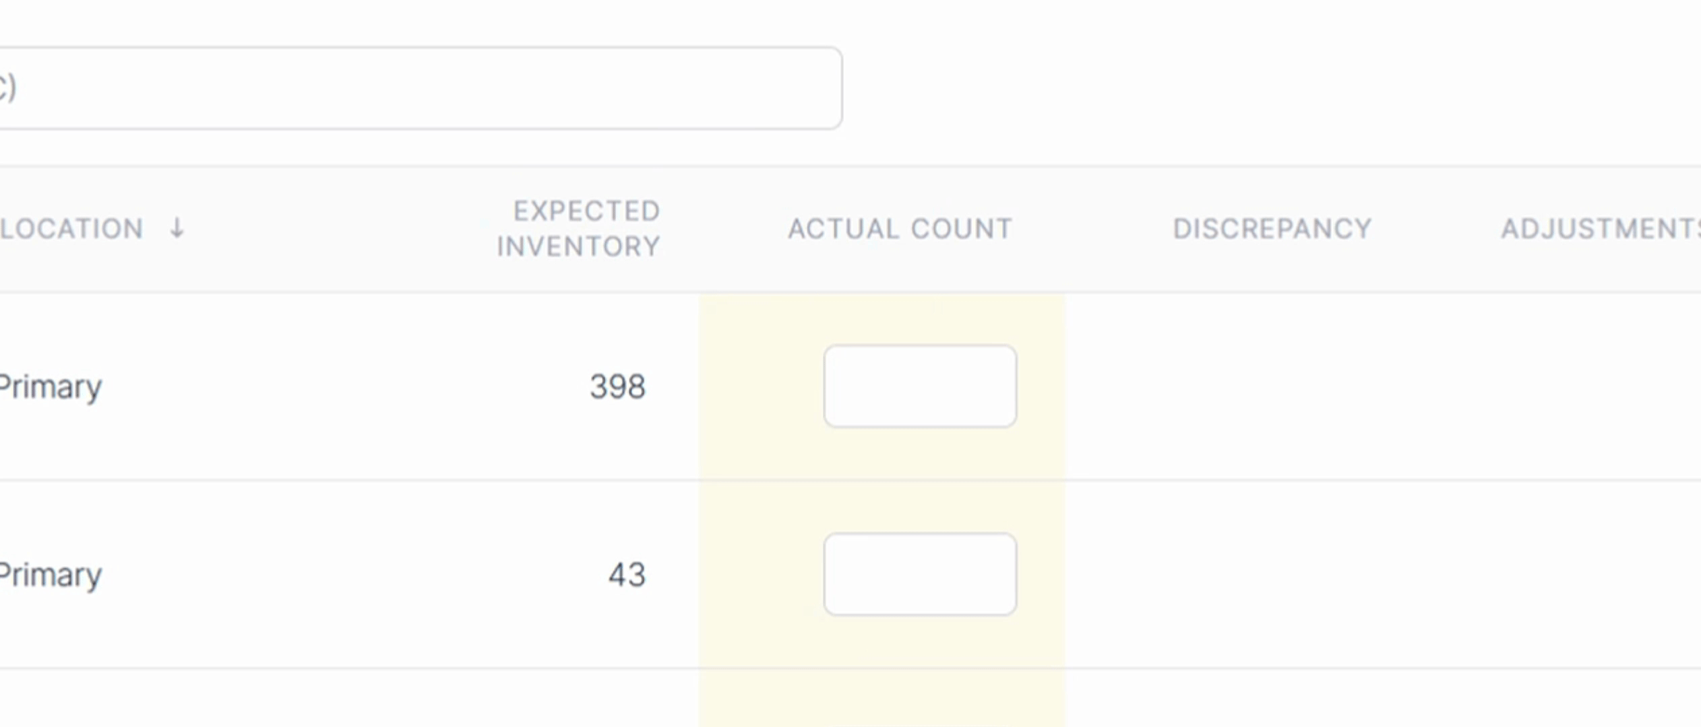Image resolution: width=1701 pixels, height=727 pixels.
Task: Click the expected inventory value 43
Action: point(626,575)
